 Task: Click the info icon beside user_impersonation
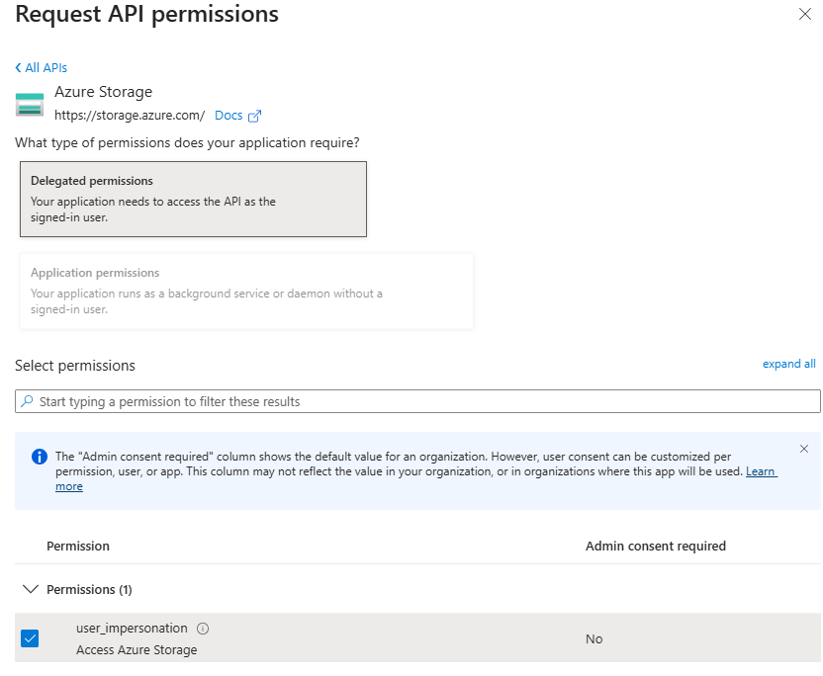point(203,629)
